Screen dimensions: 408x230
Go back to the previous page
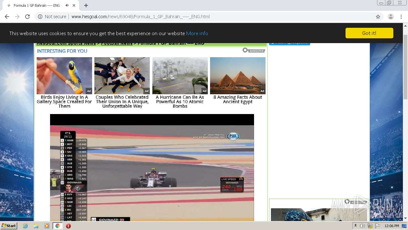click(7, 17)
